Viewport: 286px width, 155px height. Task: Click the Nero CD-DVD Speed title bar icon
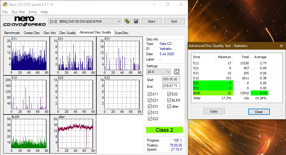point(5,4)
